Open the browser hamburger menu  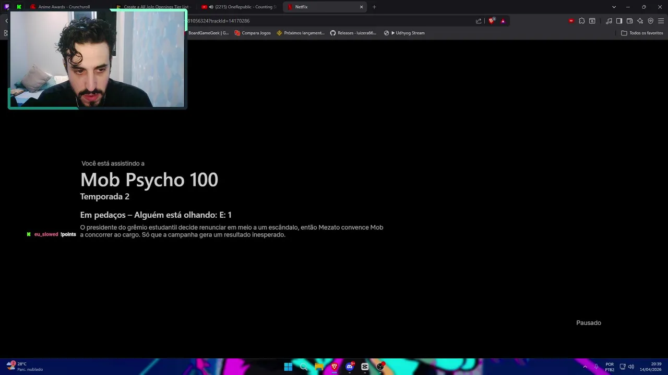click(661, 21)
